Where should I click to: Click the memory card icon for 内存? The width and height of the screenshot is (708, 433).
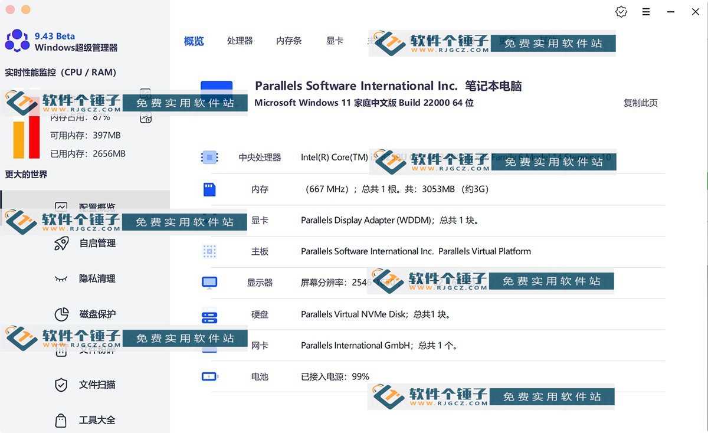(209, 189)
